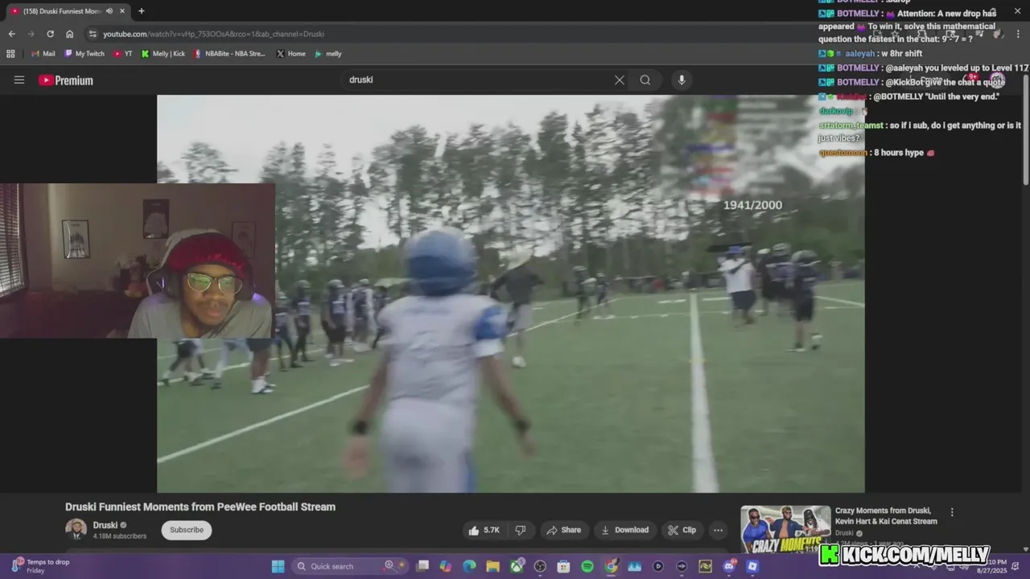This screenshot has width=1030, height=579.
Task: Go forward in browser history
Action: (31, 34)
